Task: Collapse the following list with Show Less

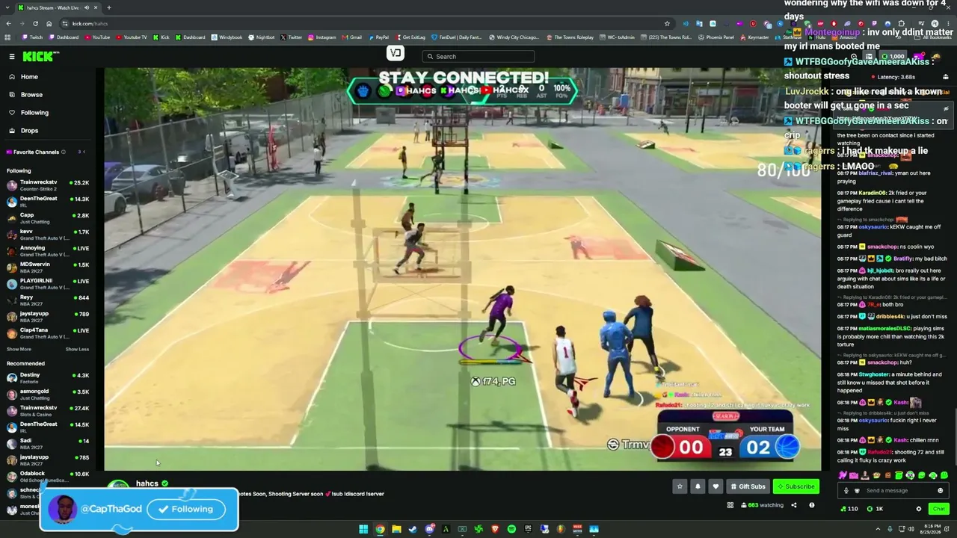Action: point(77,349)
